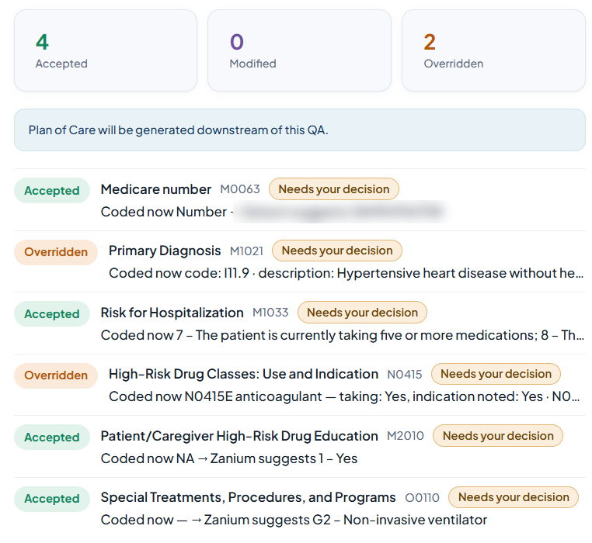The height and width of the screenshot is (543, 592).
Task: Click the I11.9 hypertensive heart disease text
Action: (346, 273)
